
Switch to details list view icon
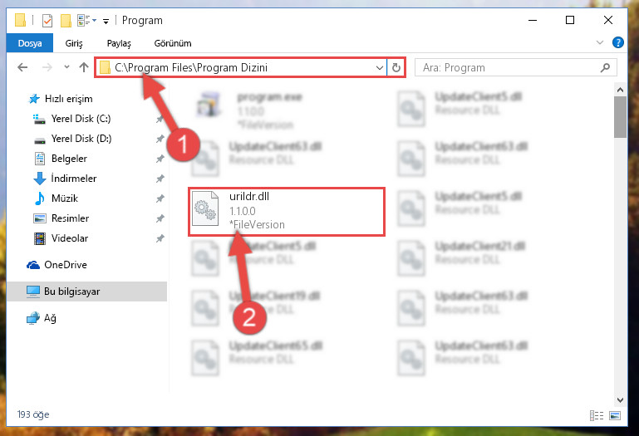tap(597, 415)
